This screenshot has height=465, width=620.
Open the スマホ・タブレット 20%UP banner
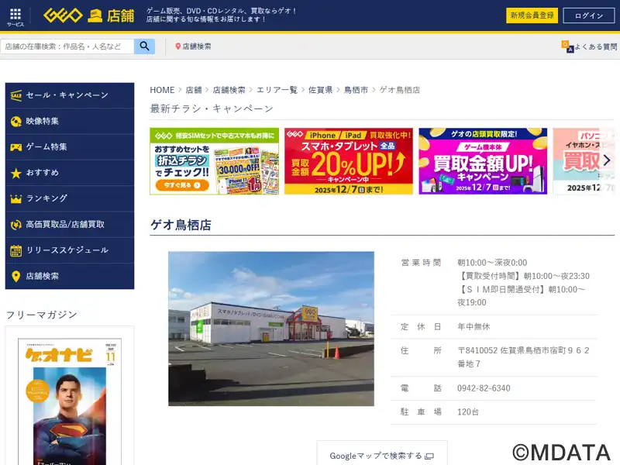tap(349, 161)
